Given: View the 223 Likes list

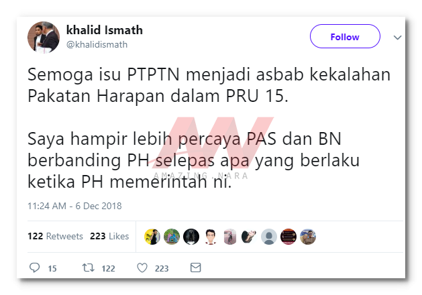Looking at the screenshot, I should 109,236.
